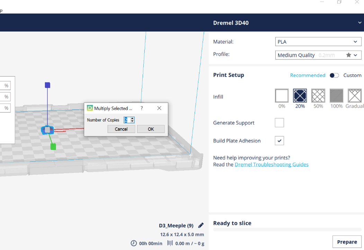Close the application window
This screenshot has height=250, width=364.
pyautogui.click(x=357, y=2)
